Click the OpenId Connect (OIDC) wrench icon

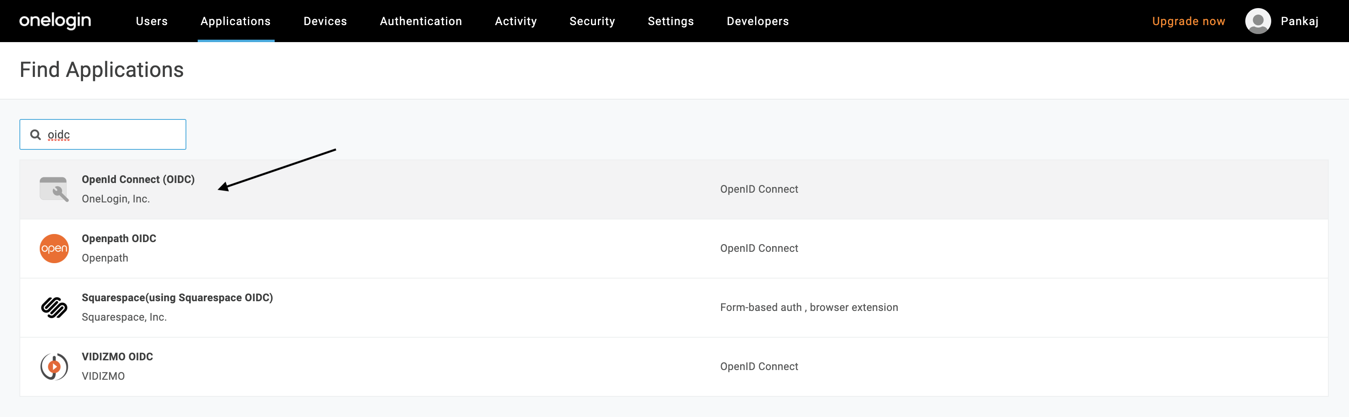[x=54, y=189]
